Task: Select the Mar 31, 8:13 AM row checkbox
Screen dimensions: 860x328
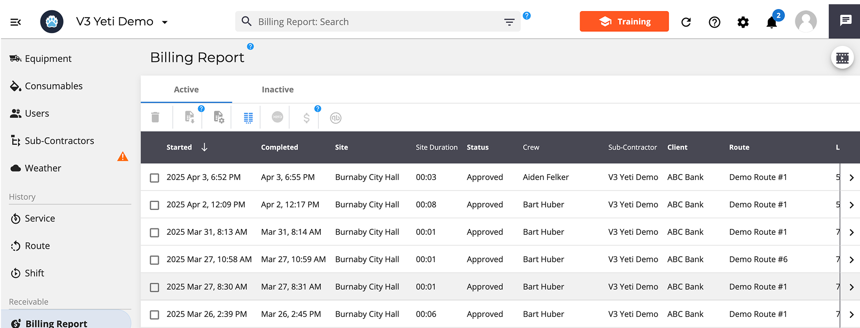Action: pos(155,233)
